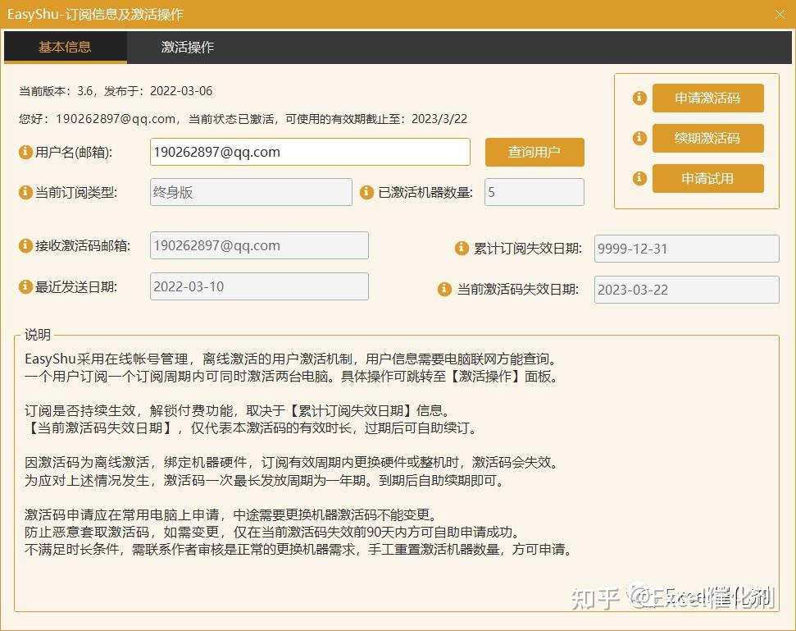Click the info icon beside 最近发送日期

(25, 286)
